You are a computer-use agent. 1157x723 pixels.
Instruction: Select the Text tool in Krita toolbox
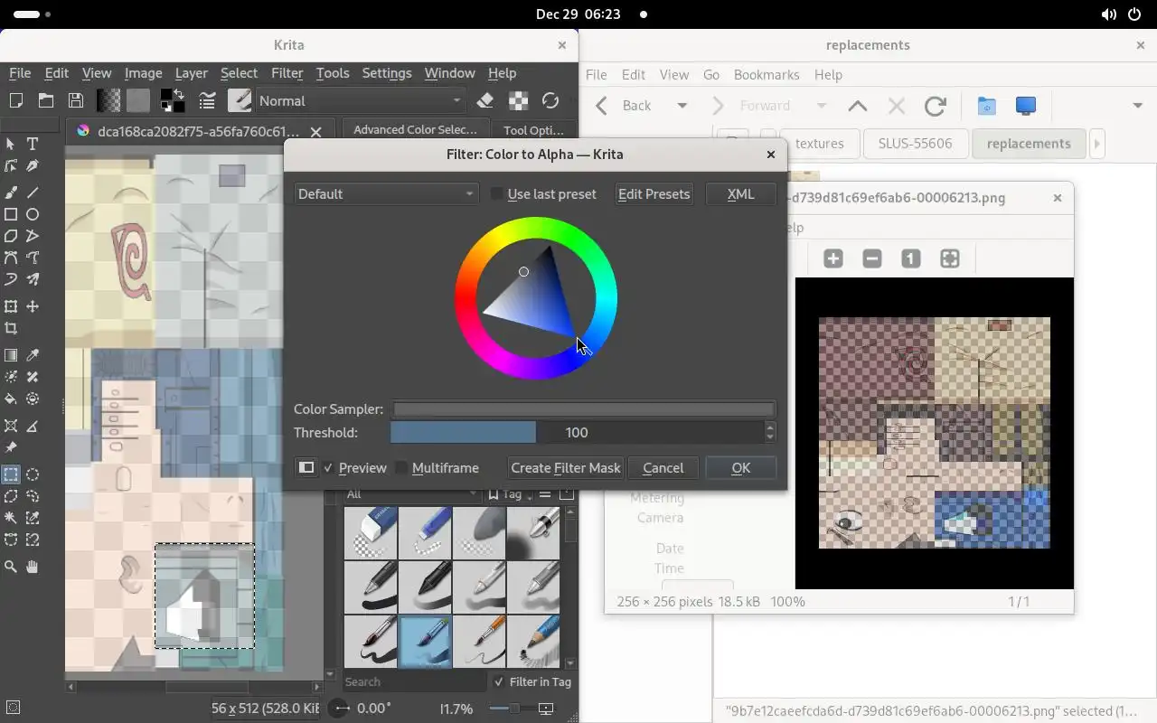(x=33, y=144)
